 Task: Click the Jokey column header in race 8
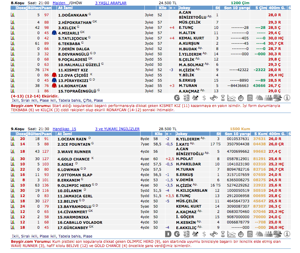tap(185, 7)
